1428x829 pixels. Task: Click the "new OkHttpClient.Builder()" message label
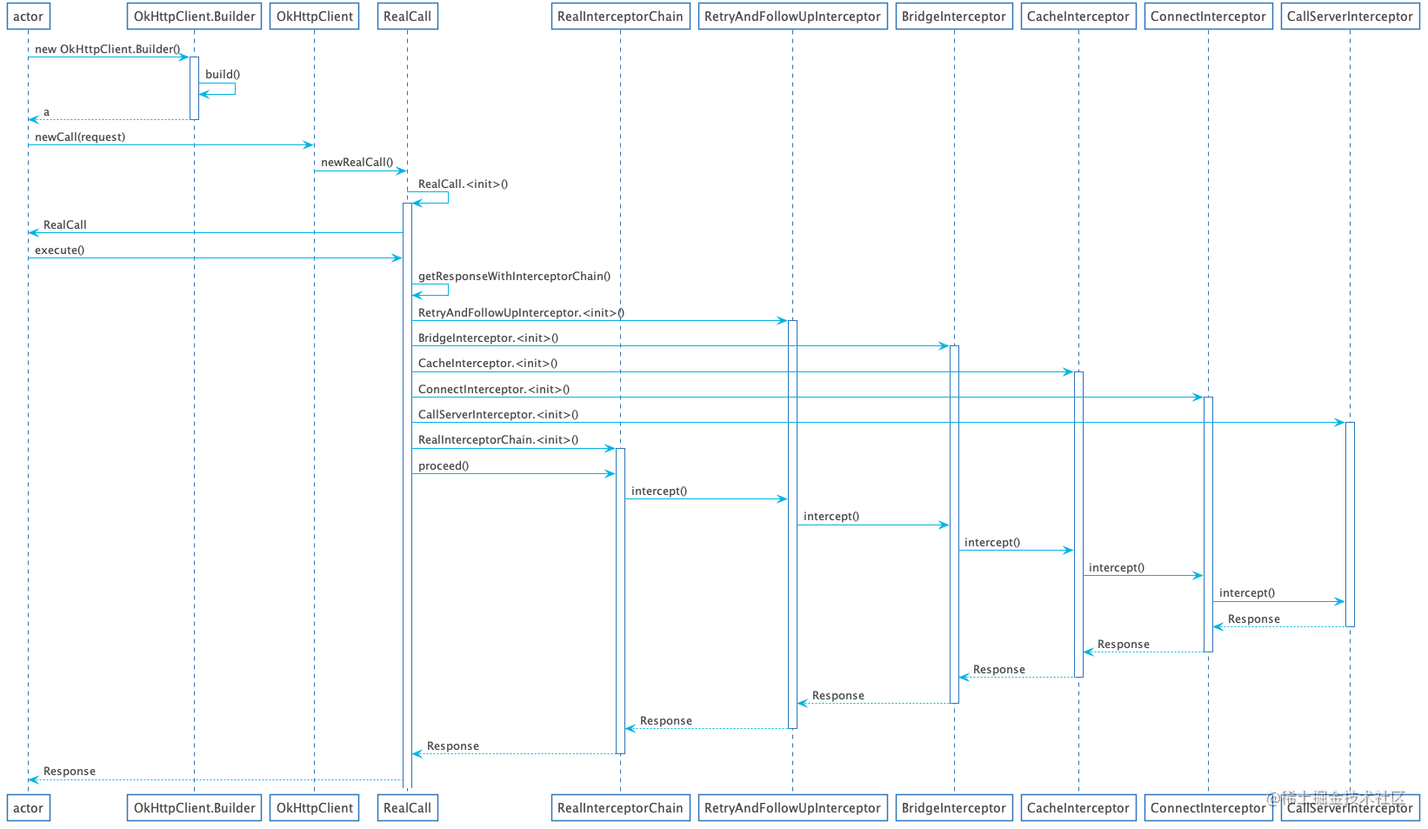click(108, 50)
